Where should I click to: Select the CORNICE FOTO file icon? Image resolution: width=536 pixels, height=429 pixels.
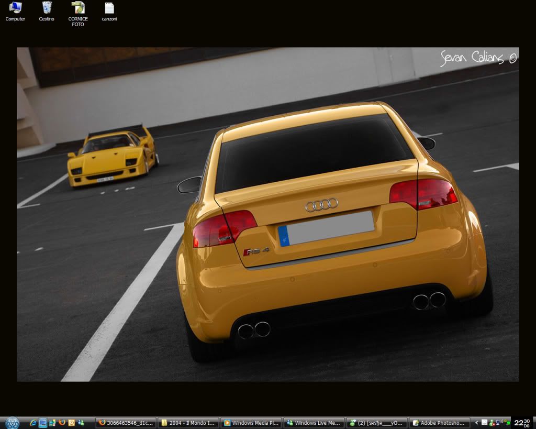78,14
